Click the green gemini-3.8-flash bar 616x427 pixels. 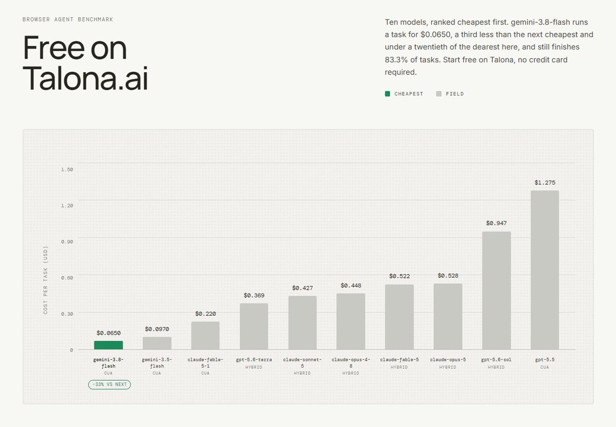coord(108,345)
